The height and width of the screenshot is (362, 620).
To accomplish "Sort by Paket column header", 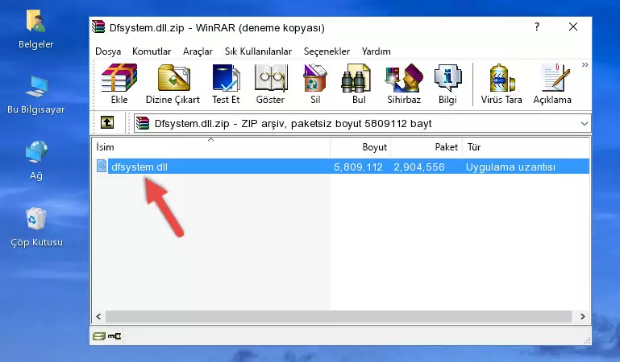I will tap(427, 147).
